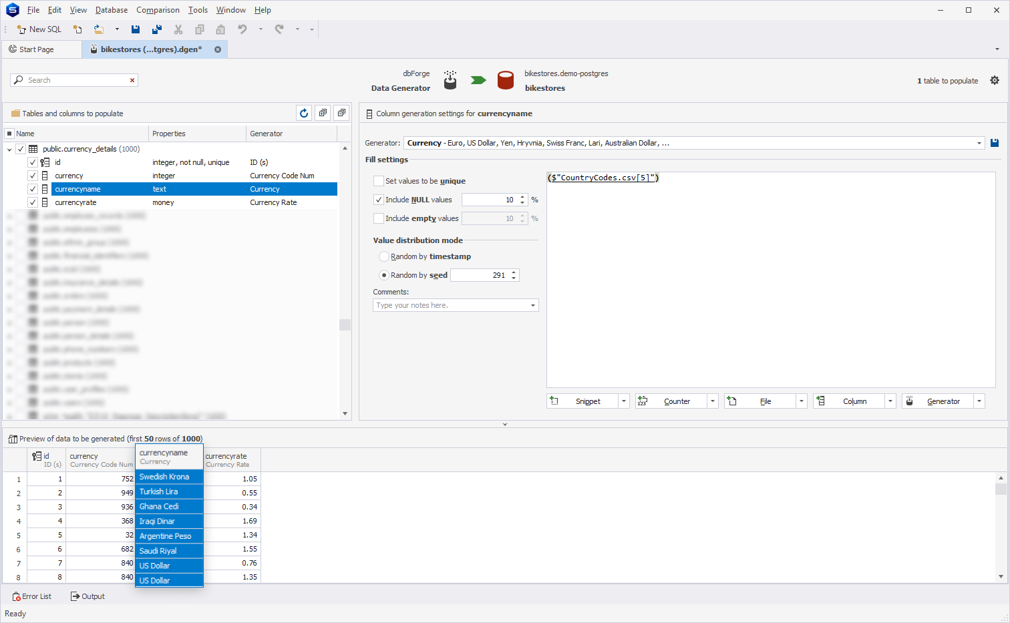Open the Edit menu

coord(55,10)
